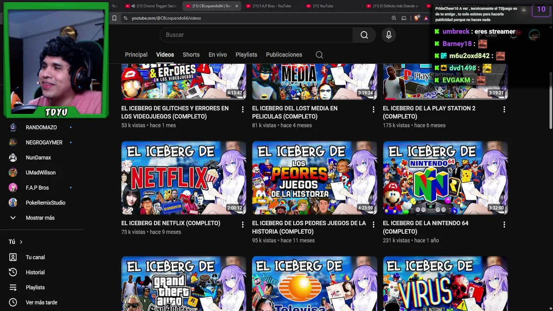The image size is (553, 311).
Task: Go to the Shorts channel tab
Action: coord(191,55)
